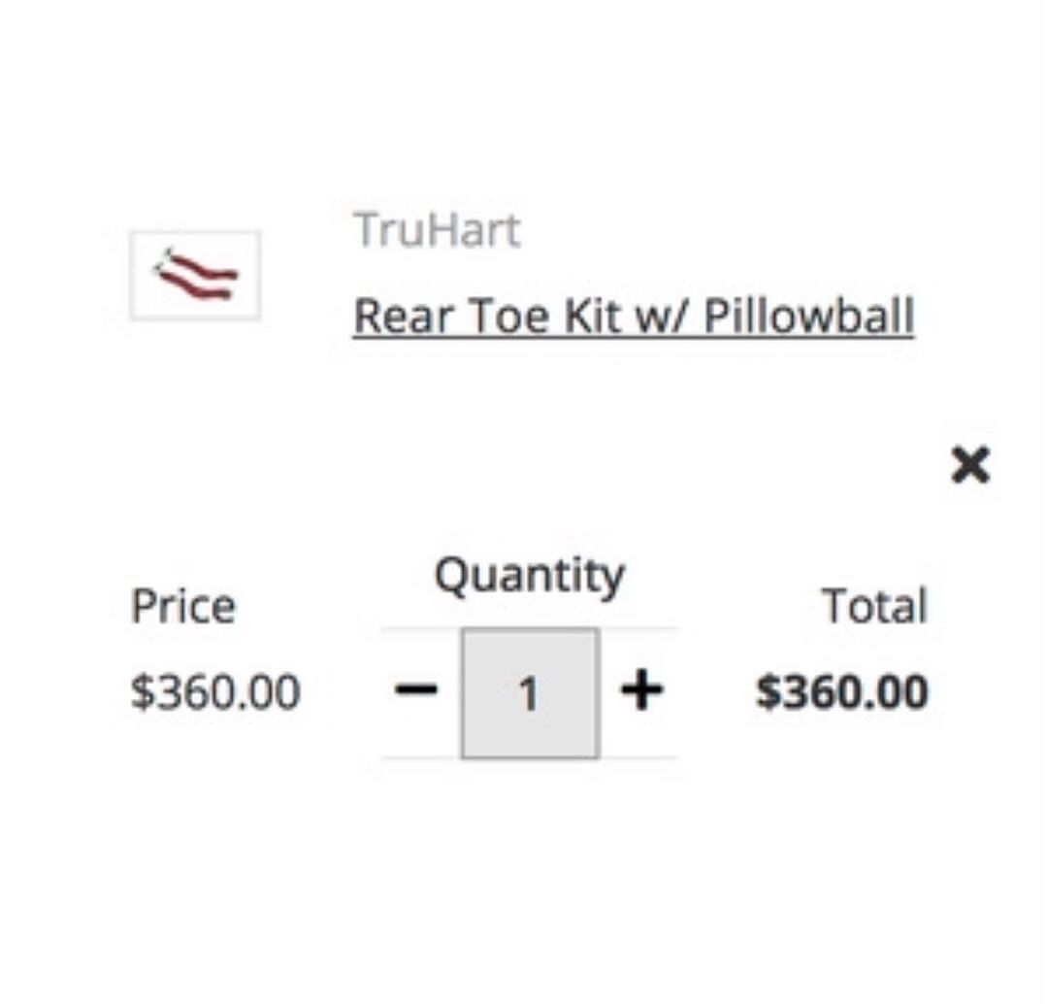This screenshot has height=1004, width=1047.
Task: Place cursor in gray quantity box
Action: 530,692
